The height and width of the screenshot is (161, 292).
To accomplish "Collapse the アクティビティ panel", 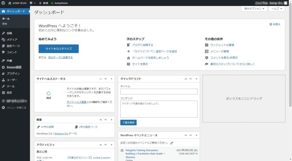I will (x=111, y=145).
